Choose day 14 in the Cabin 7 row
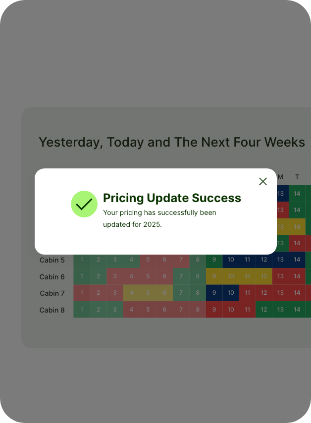 tap(297, 293)
